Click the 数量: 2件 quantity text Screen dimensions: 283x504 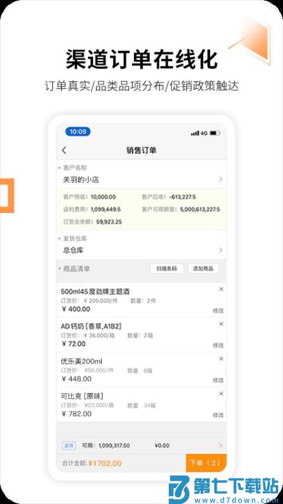point(143,301)
